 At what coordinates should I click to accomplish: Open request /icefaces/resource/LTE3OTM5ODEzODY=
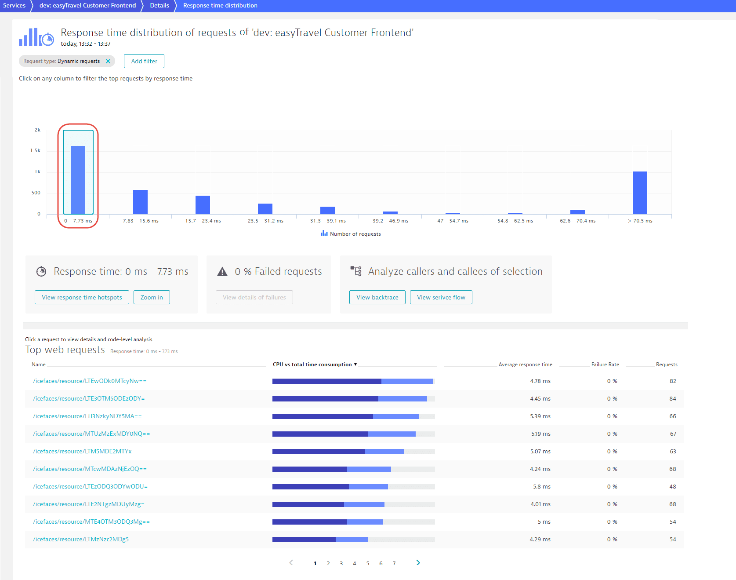tap(89, 399)
